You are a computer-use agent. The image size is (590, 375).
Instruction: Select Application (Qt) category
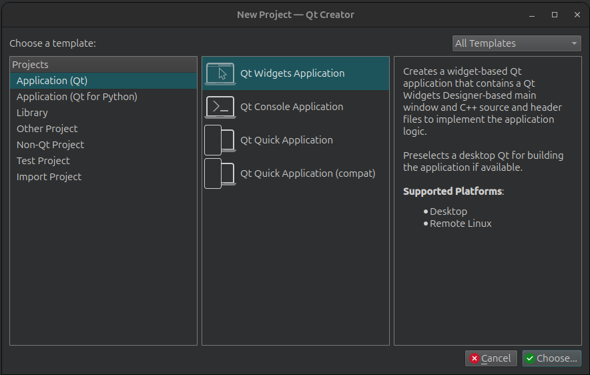point(103,81)
